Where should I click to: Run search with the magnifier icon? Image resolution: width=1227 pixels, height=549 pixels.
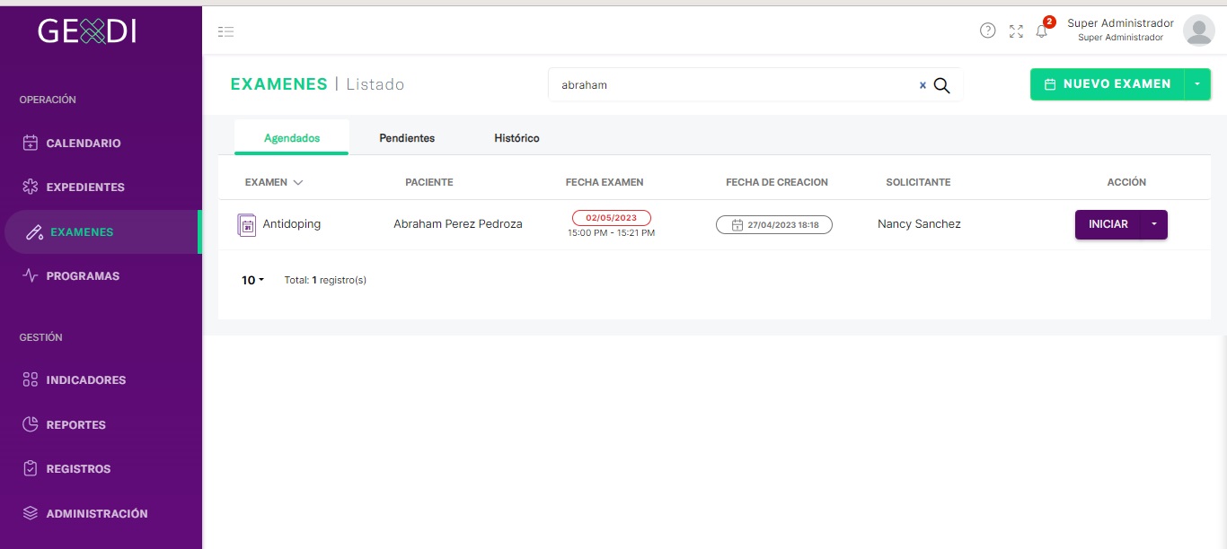coord(941,85)
